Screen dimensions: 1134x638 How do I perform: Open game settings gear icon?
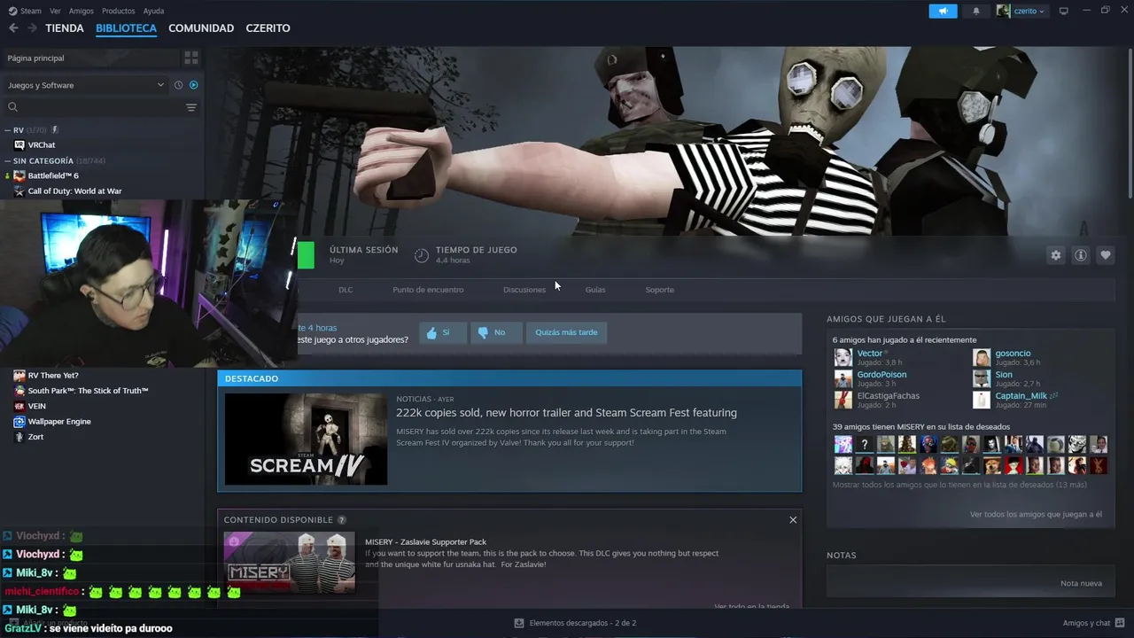click(1055, 255)
